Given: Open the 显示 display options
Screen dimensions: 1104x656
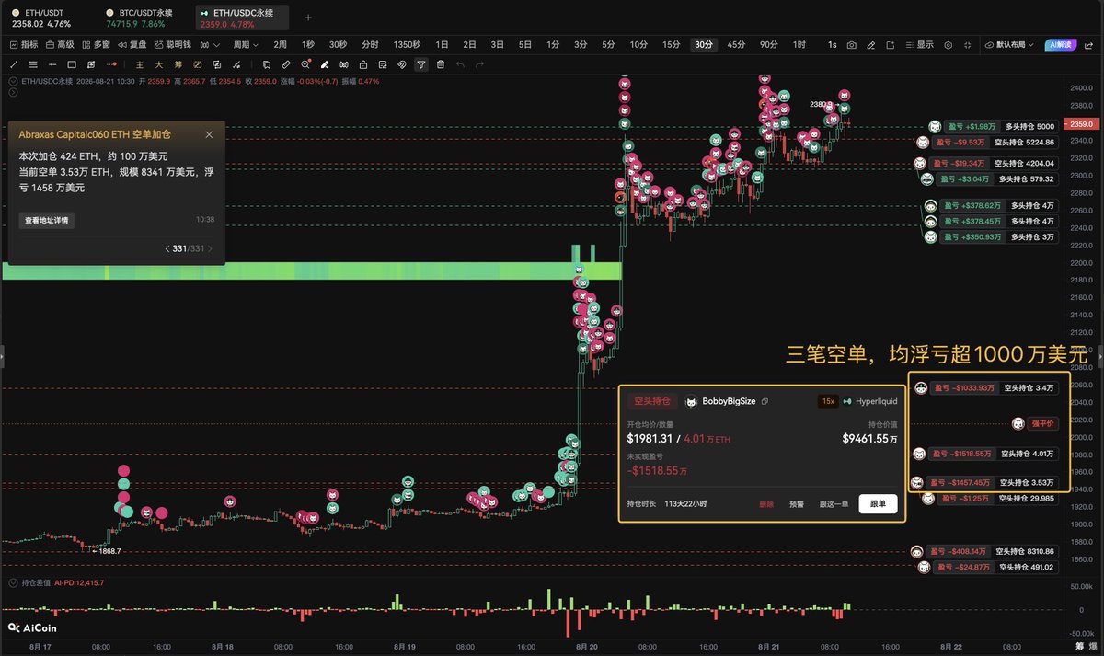Looking at the screenshot, I should point(919,44).
